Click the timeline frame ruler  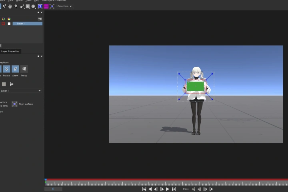point(166,183)
